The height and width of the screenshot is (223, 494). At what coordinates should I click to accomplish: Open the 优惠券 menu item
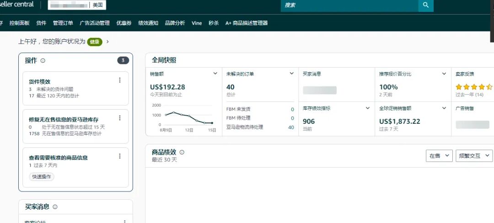coord(124,23)
